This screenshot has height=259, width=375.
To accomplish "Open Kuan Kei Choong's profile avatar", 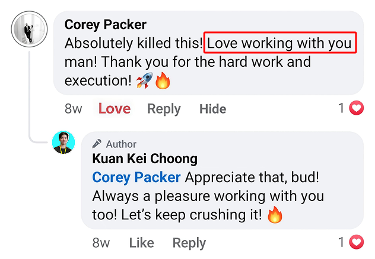I will coord(63,143).
